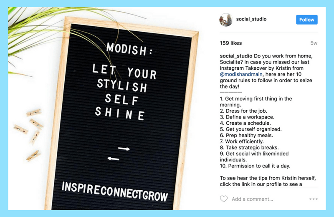Follow the social_studio account
Screen dimensions: 334x217
pos(307,20)
